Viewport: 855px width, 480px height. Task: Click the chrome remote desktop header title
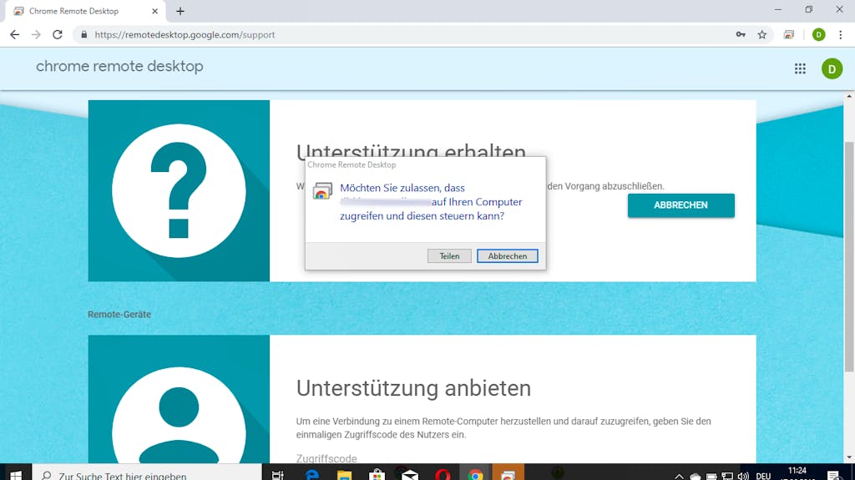pyautogui.click(x=119, y=67)
